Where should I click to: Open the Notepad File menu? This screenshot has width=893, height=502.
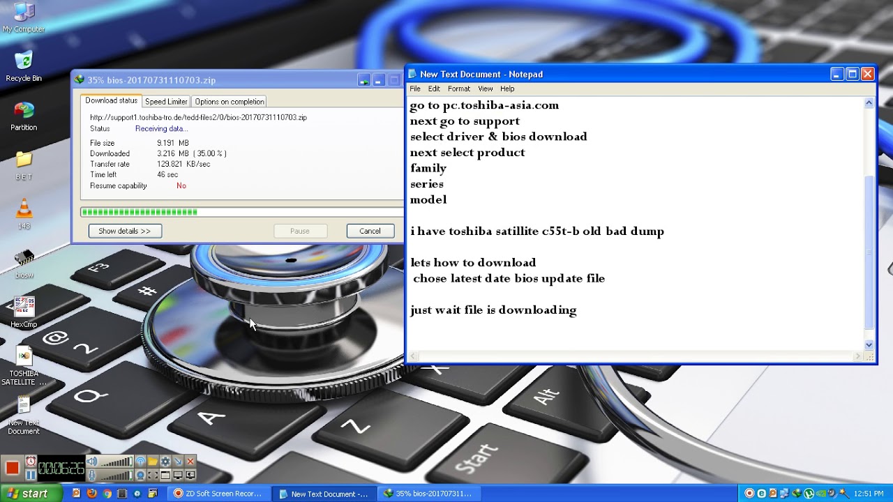pyautogui.click(x=415, y=89)
